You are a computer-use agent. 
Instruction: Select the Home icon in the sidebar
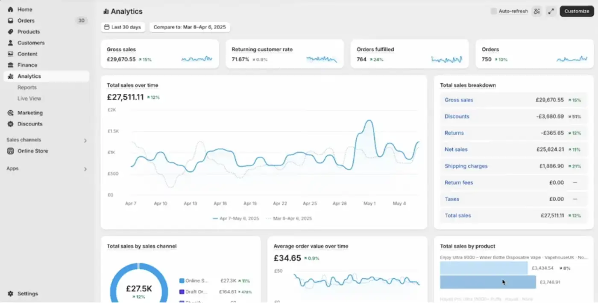click(11, 9)
